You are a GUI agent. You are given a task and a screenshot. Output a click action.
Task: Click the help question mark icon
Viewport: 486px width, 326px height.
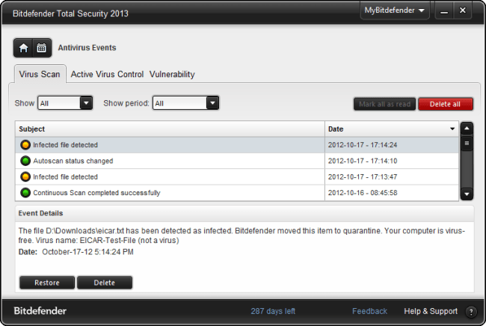point(471,312)
